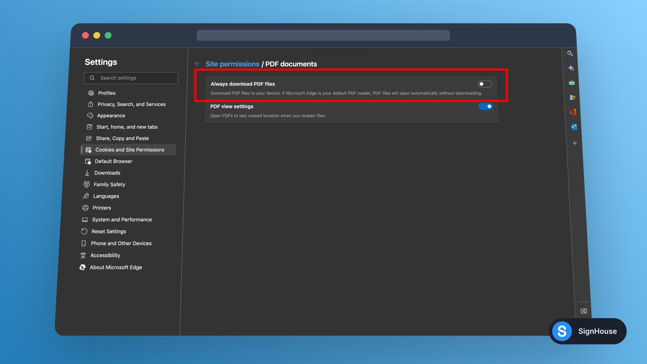Launch Games from the sidebar
647x364 pixels.
(573, 97)
